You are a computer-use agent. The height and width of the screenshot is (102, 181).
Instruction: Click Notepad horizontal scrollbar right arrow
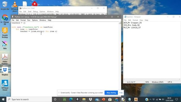tap(179, 79)
